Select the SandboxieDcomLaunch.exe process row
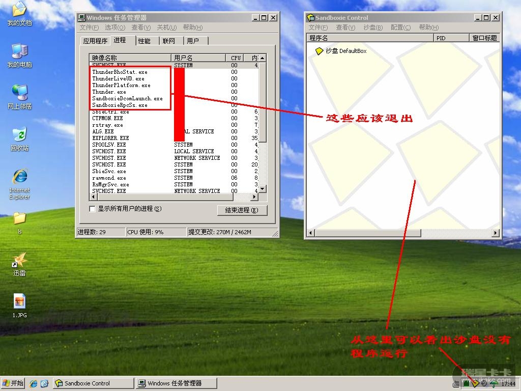This screenshot has width=521, height=391. pyautogui.click(x=173, y=98)
